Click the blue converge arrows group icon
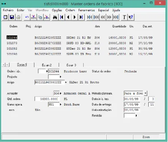The width and height of the screenshot is (168, 142). click(90, 17)
